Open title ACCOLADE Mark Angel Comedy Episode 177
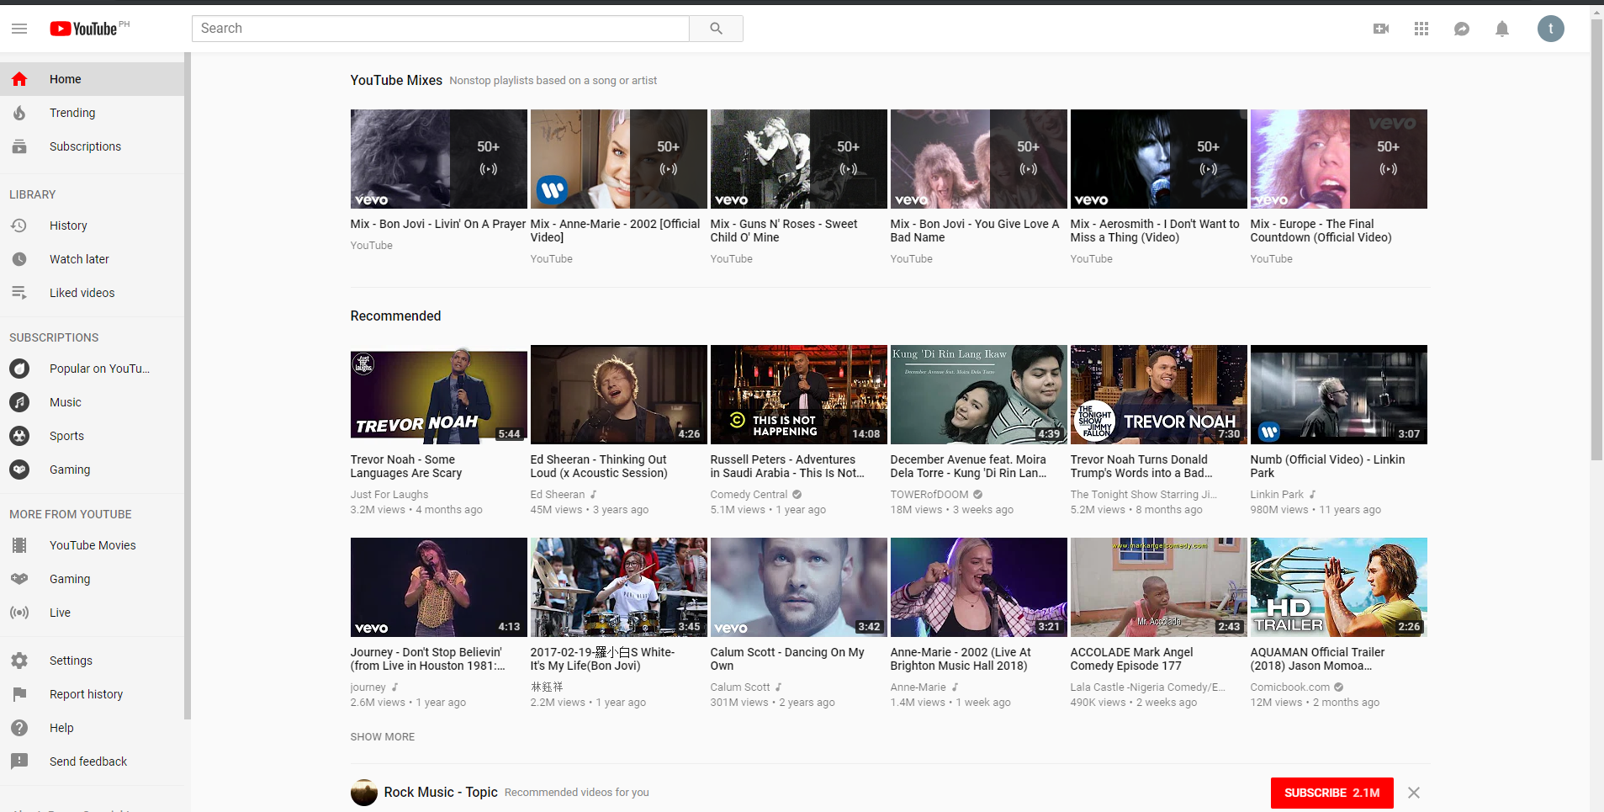Viewport: 1604px width, 812px height. (1132, 659)
